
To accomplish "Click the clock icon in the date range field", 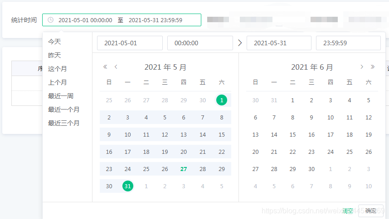I will 50,20.
